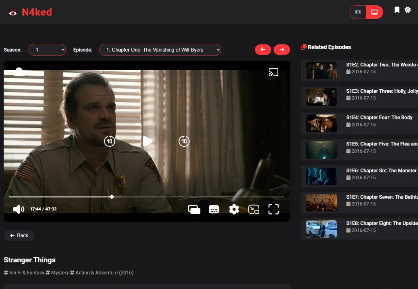Play the video
The height and width of the screenshot is (289, 418).
click(x=147, y=141)
